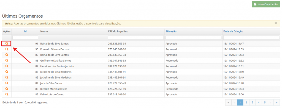Dismiss the Aviso alert banner
282x108 pixels.
[276, 23]
